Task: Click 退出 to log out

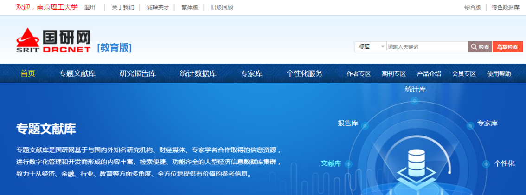Action: tap(90, 7)
